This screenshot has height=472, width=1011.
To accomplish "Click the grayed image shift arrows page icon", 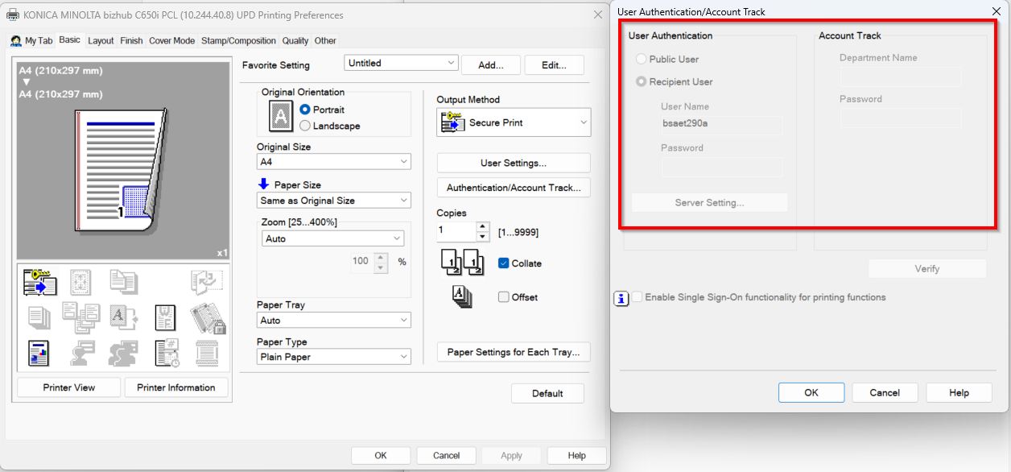I will point(82,282).
